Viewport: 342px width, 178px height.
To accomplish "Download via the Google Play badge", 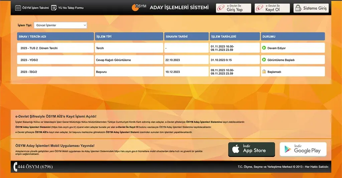I will pos(303,149).
